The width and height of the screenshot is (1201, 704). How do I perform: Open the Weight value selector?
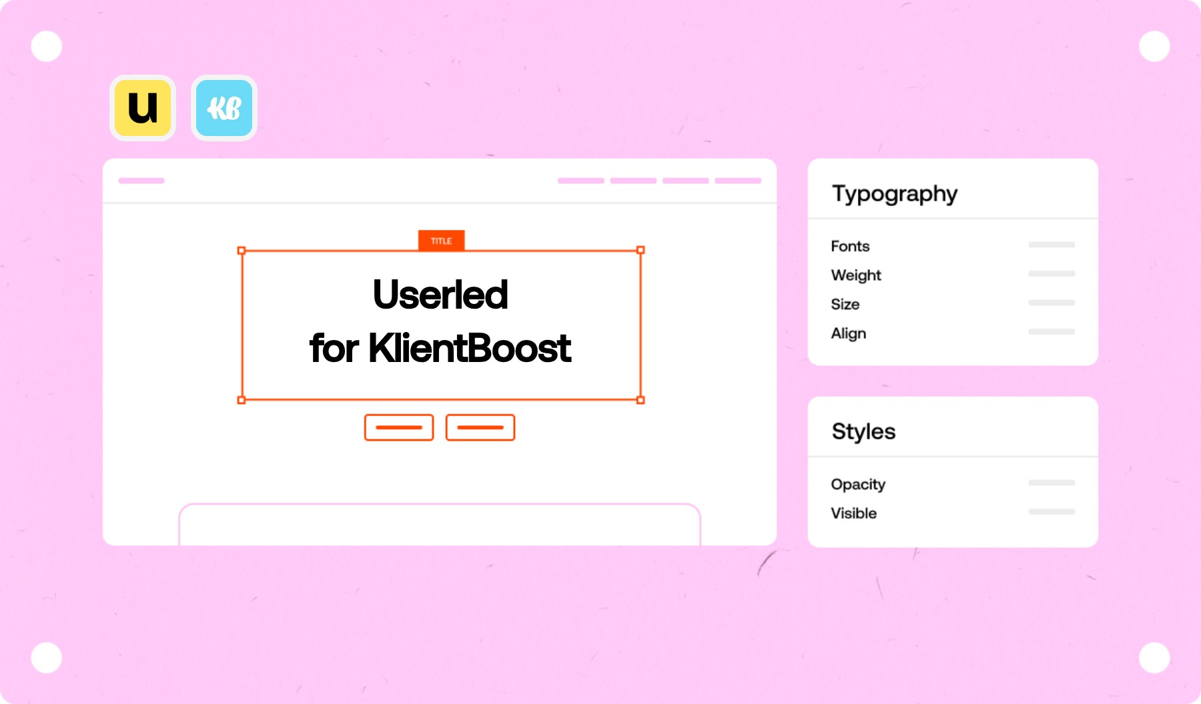1052,274
